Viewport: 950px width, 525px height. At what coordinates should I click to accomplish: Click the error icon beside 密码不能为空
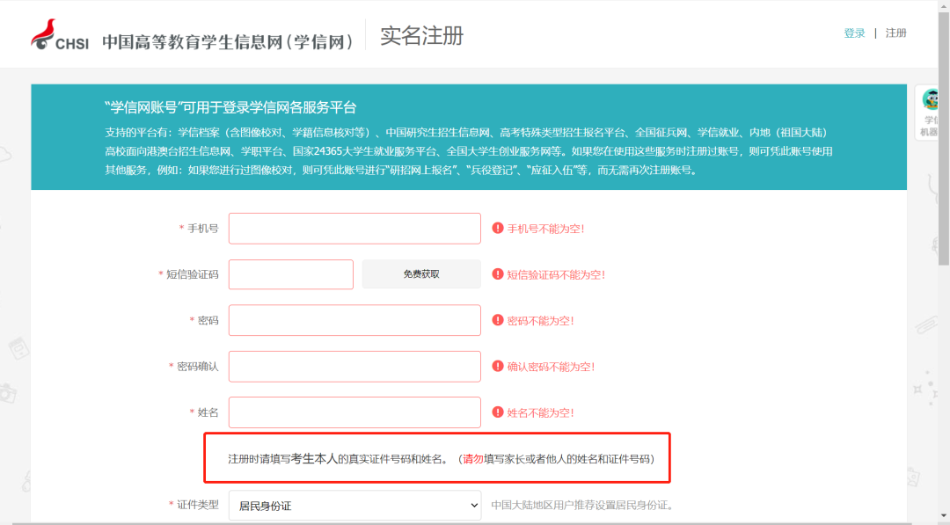pos(498,321)
